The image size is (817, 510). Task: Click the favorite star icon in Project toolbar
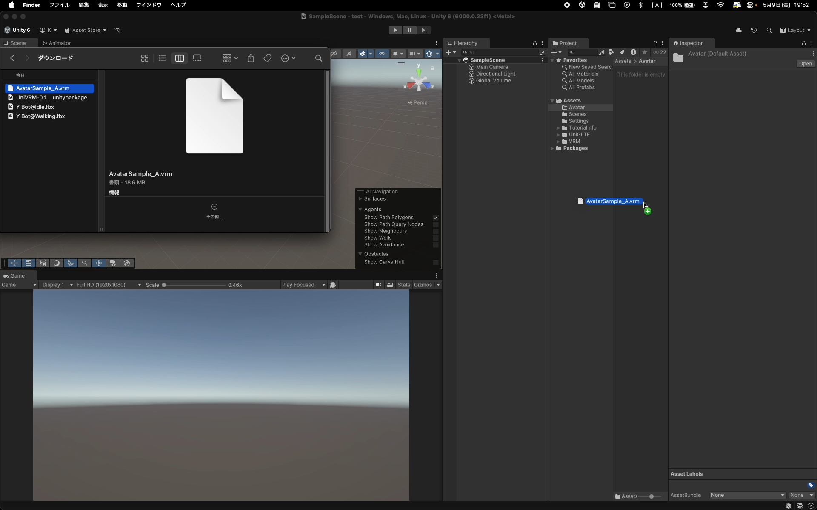tap(645, 52)
